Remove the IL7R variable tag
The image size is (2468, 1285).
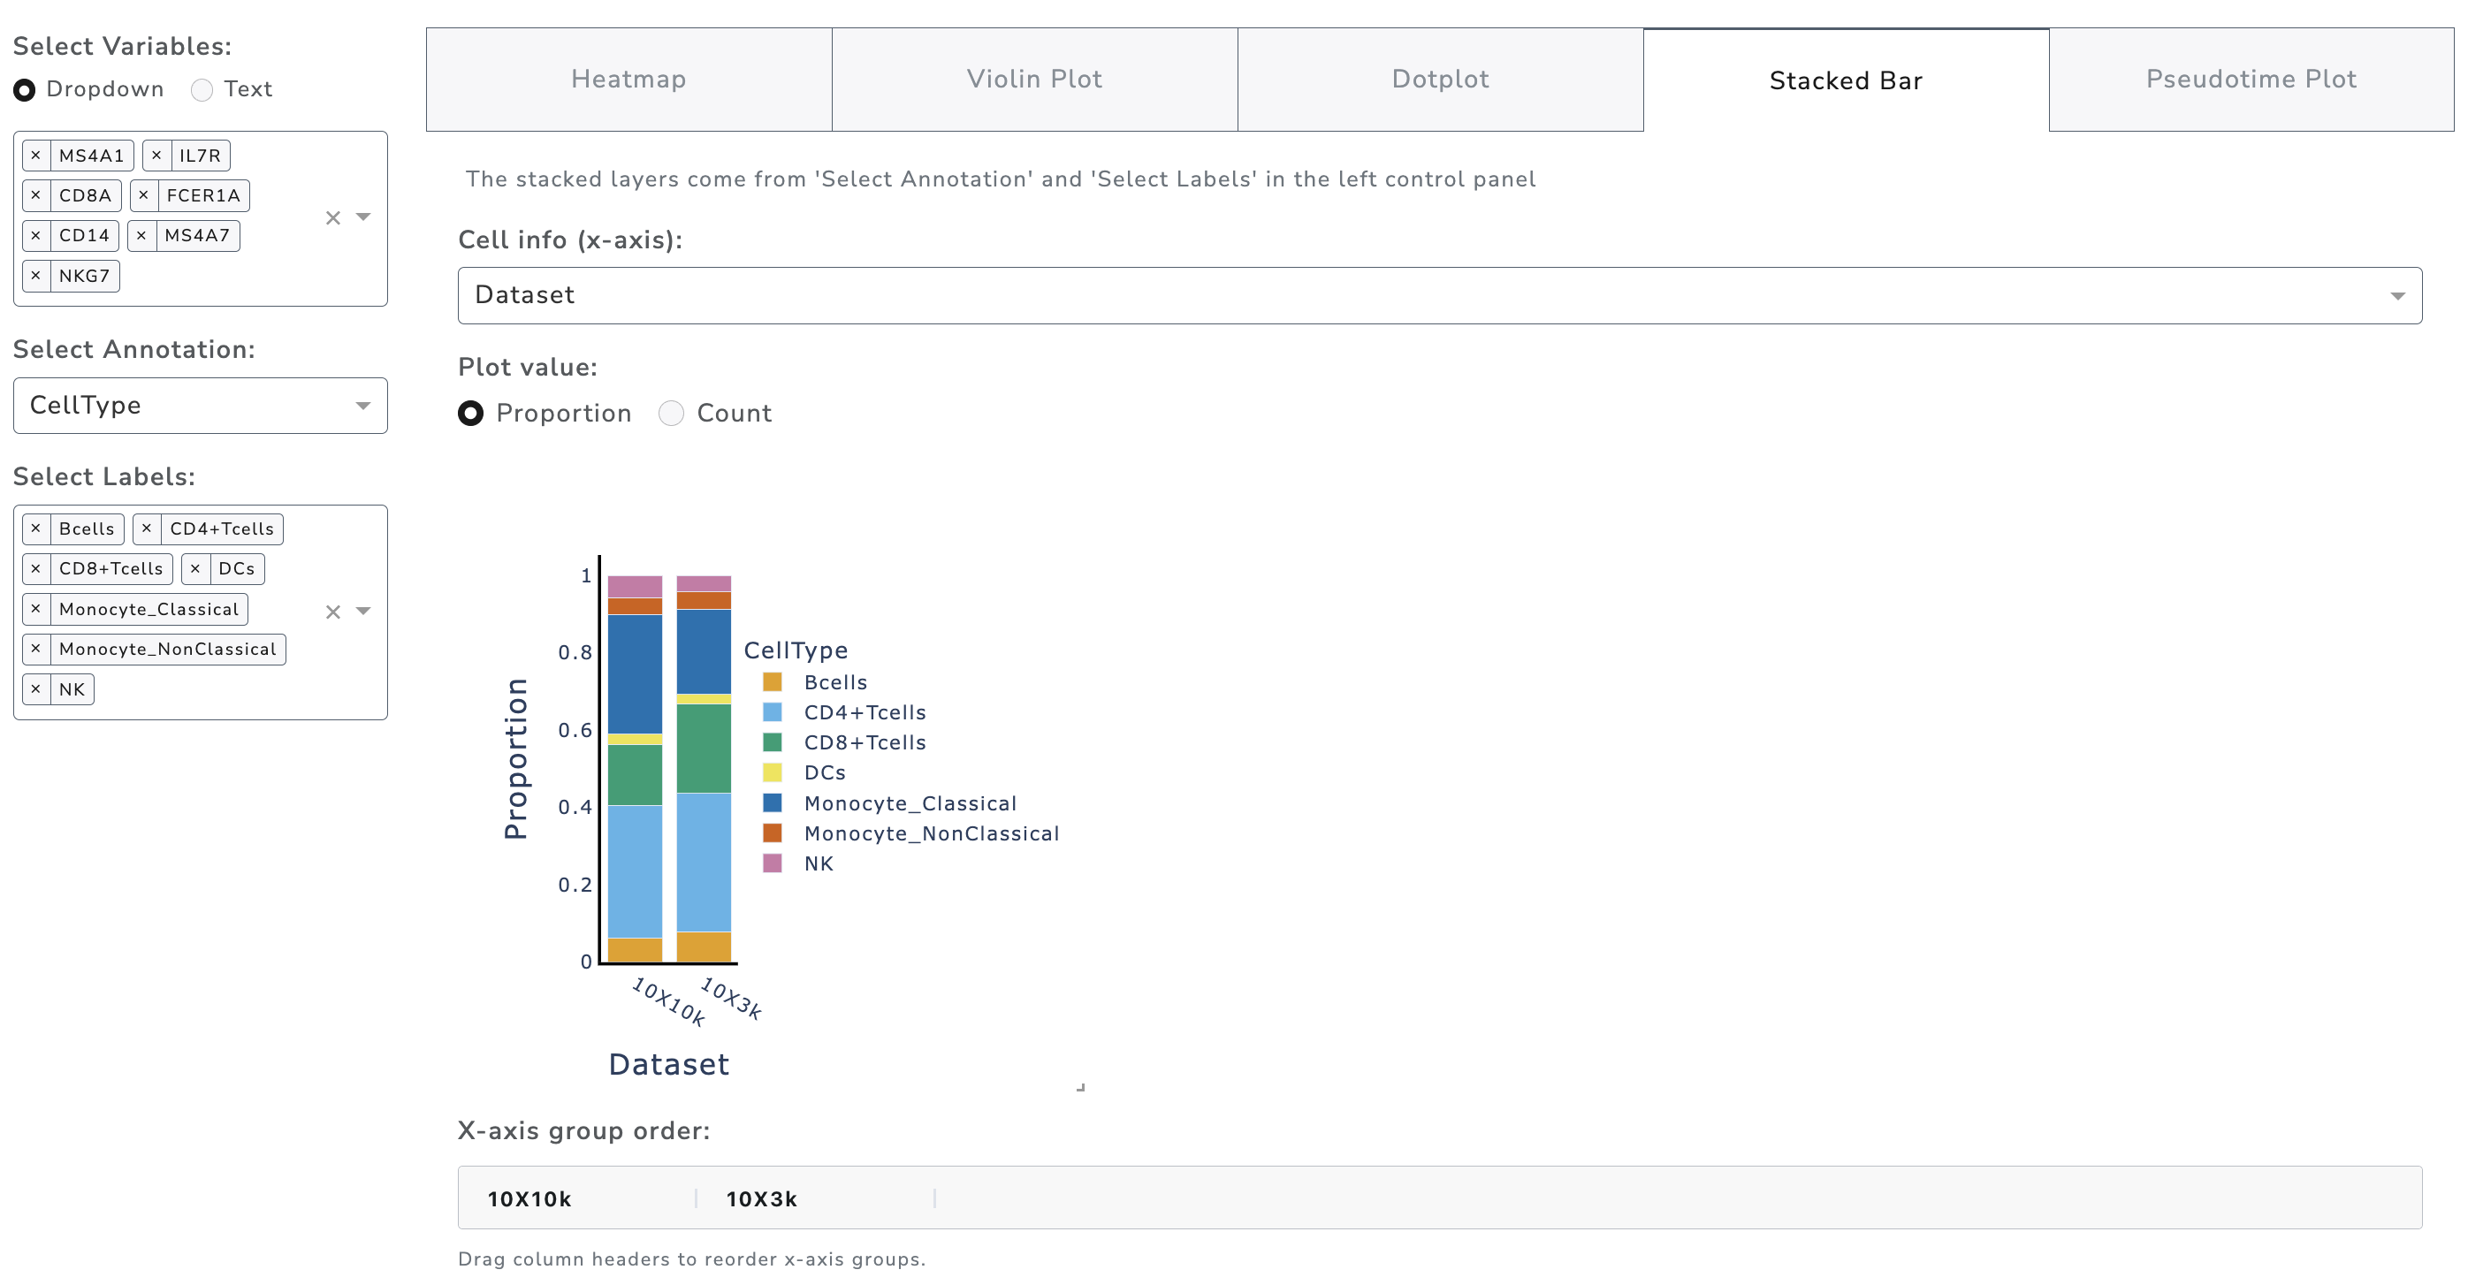[x=156, y=156]
